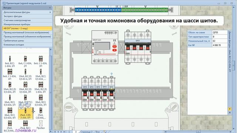Screen dimensions: 237x133
Task: Select the 6кА, C 1-63A, 4П breaker shape
Action: pos(10,74)
